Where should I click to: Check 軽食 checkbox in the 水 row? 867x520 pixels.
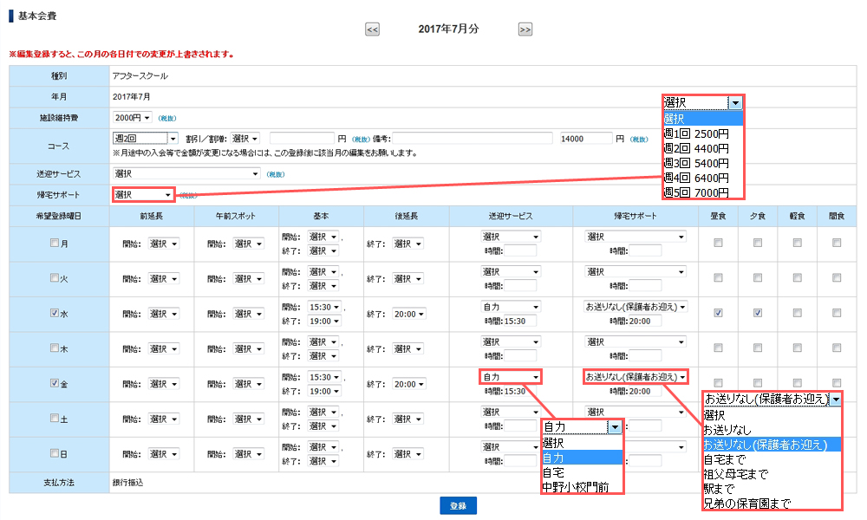click(798, 313)
